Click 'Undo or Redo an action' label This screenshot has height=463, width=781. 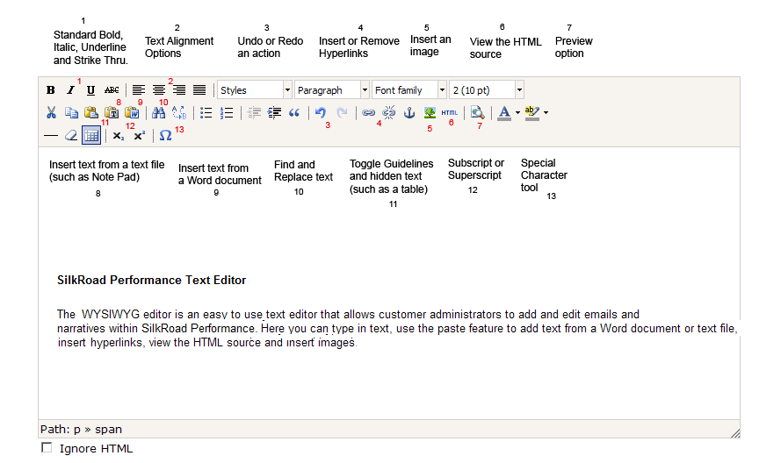point(270,47)
